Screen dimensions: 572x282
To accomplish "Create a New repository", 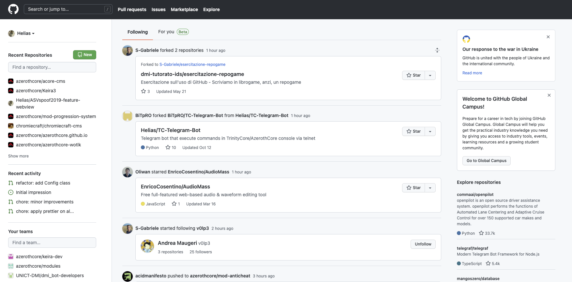I will point(84,55).
